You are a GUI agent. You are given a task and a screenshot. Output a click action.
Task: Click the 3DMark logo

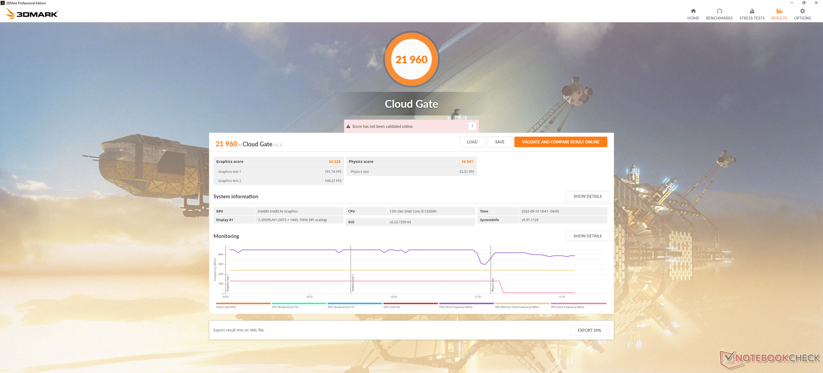31,14
